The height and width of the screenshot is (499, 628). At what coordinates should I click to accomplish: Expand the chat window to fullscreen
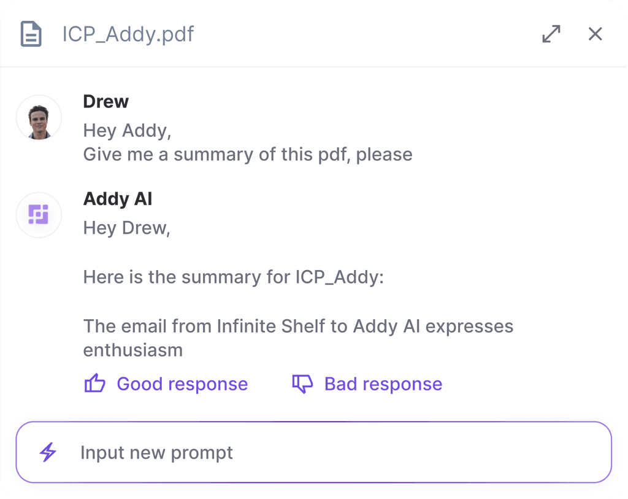(551, 34)
